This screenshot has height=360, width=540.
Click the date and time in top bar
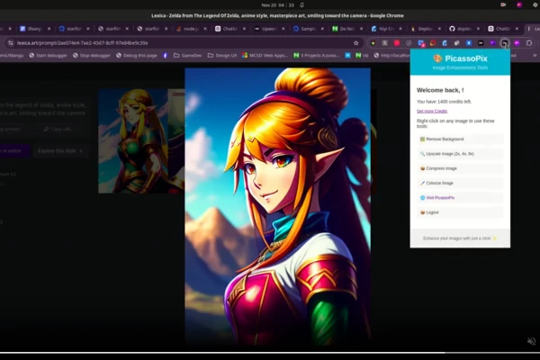tap(277, 5)
